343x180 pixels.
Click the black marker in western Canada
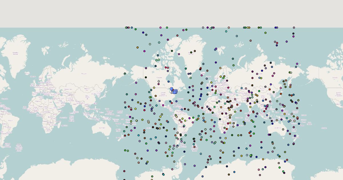[x=145, y=77]
